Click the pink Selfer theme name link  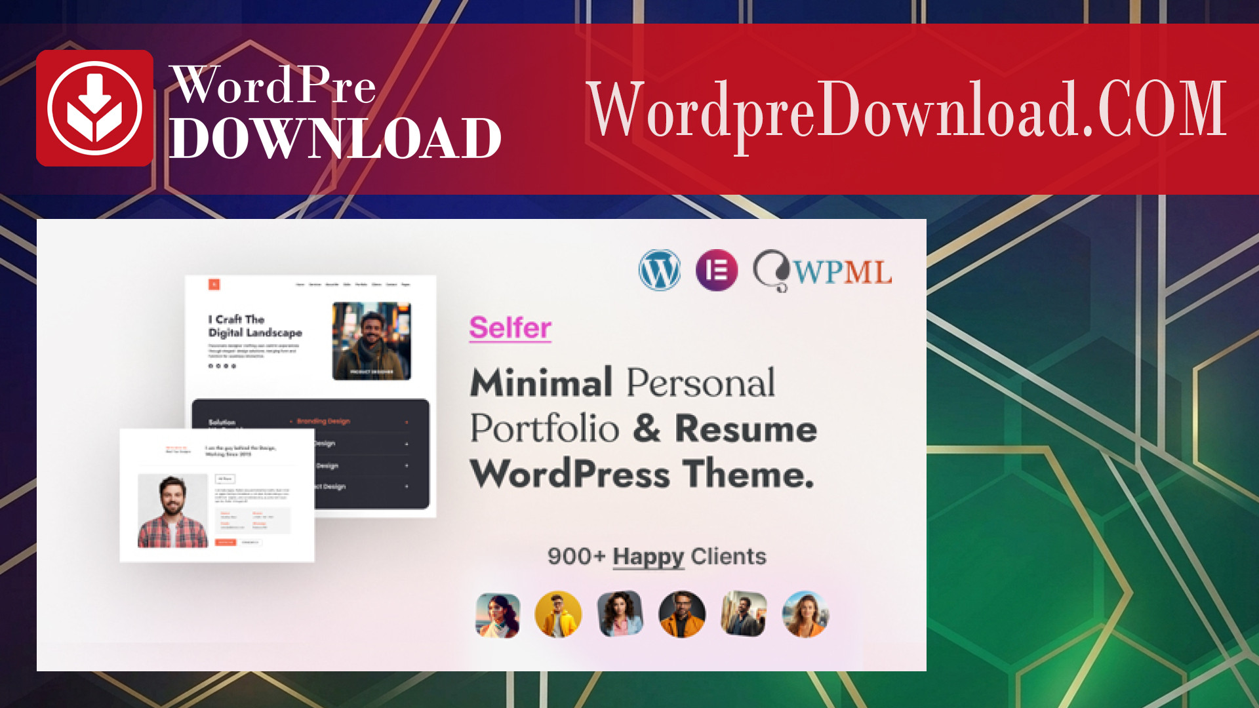tap(510, 328)
